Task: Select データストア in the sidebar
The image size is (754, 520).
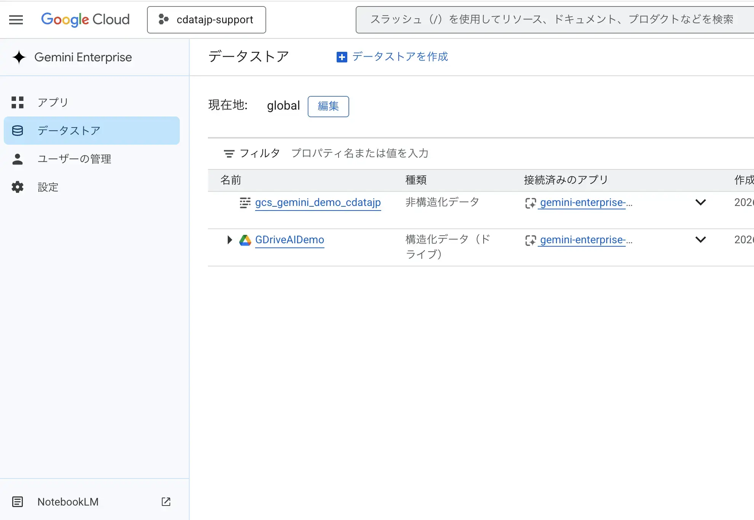Action: [92, 131]
